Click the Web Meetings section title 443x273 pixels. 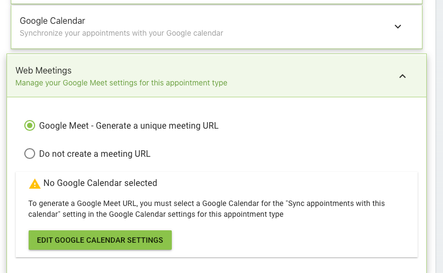point(43,70)
